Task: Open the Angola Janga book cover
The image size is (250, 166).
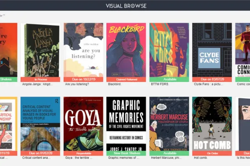Action: click(40, 50)
